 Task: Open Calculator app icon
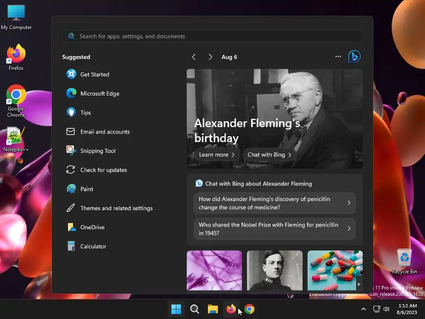click(71, 246)
